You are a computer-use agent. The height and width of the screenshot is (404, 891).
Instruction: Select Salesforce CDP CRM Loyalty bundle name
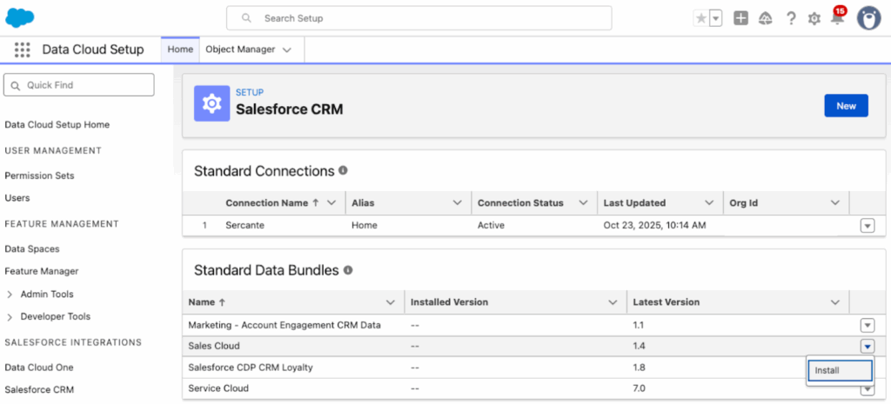[x=251, y=368]
